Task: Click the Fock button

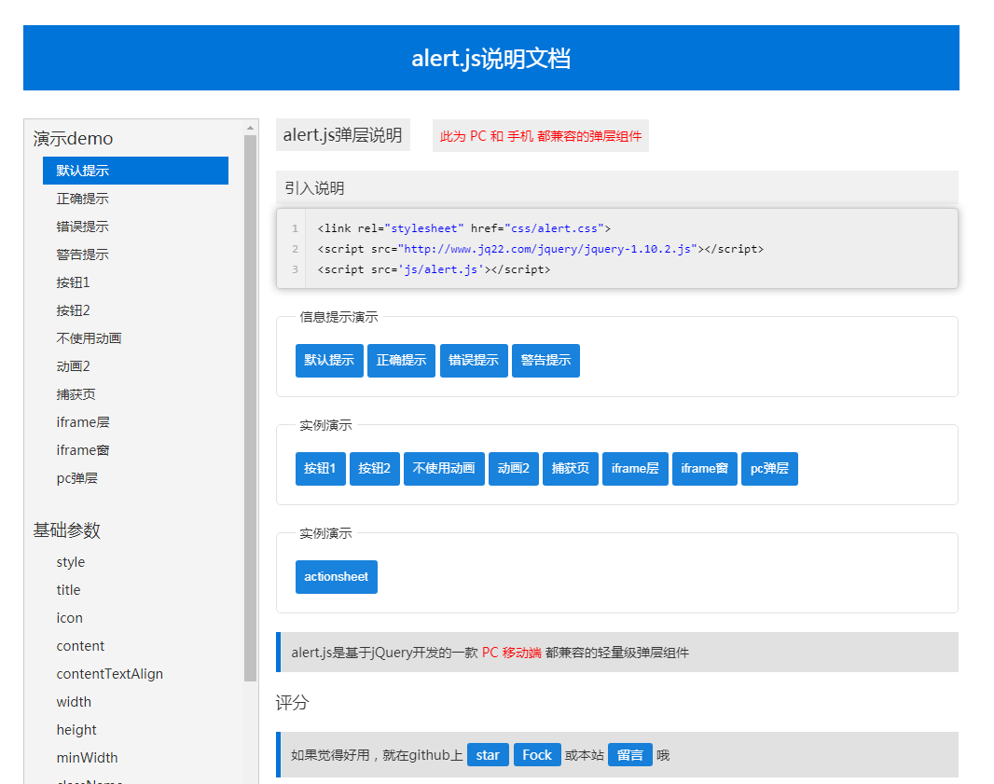Action: [x=537, y=755]
